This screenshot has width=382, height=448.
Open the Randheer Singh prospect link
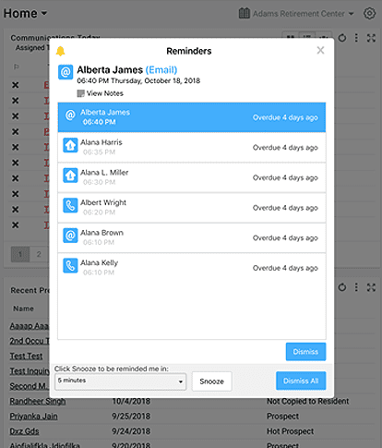pyautogui.click(x=38, y=401)
